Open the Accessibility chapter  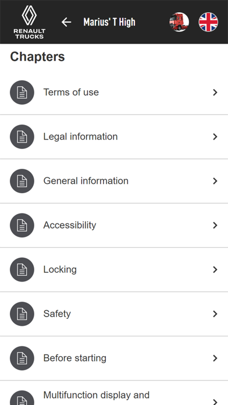[114, 225]
